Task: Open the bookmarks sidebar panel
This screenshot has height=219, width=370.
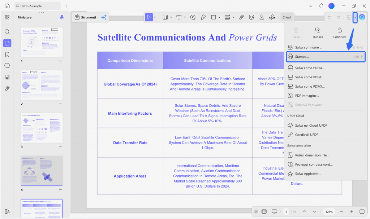Action: [7, 54]
